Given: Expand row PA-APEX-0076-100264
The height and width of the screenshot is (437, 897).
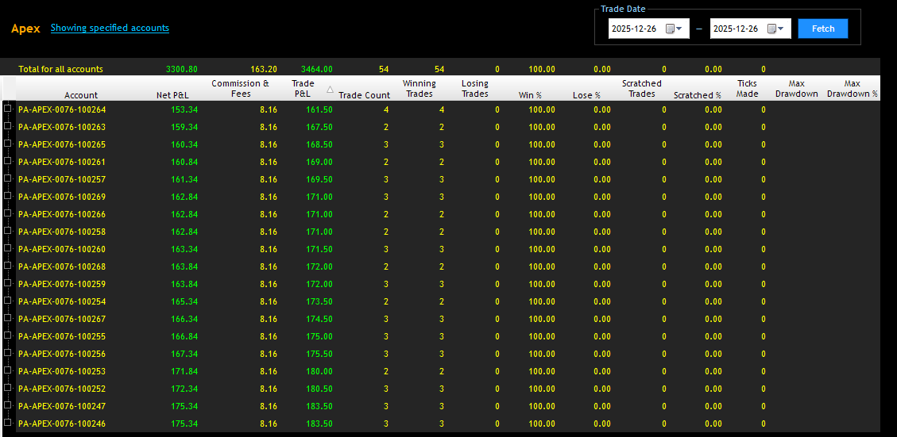Looking at the screenshot, I should [x=7, y=109].
